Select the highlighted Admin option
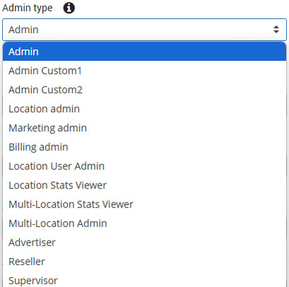The image size is (289, 287). coord(144,51)
